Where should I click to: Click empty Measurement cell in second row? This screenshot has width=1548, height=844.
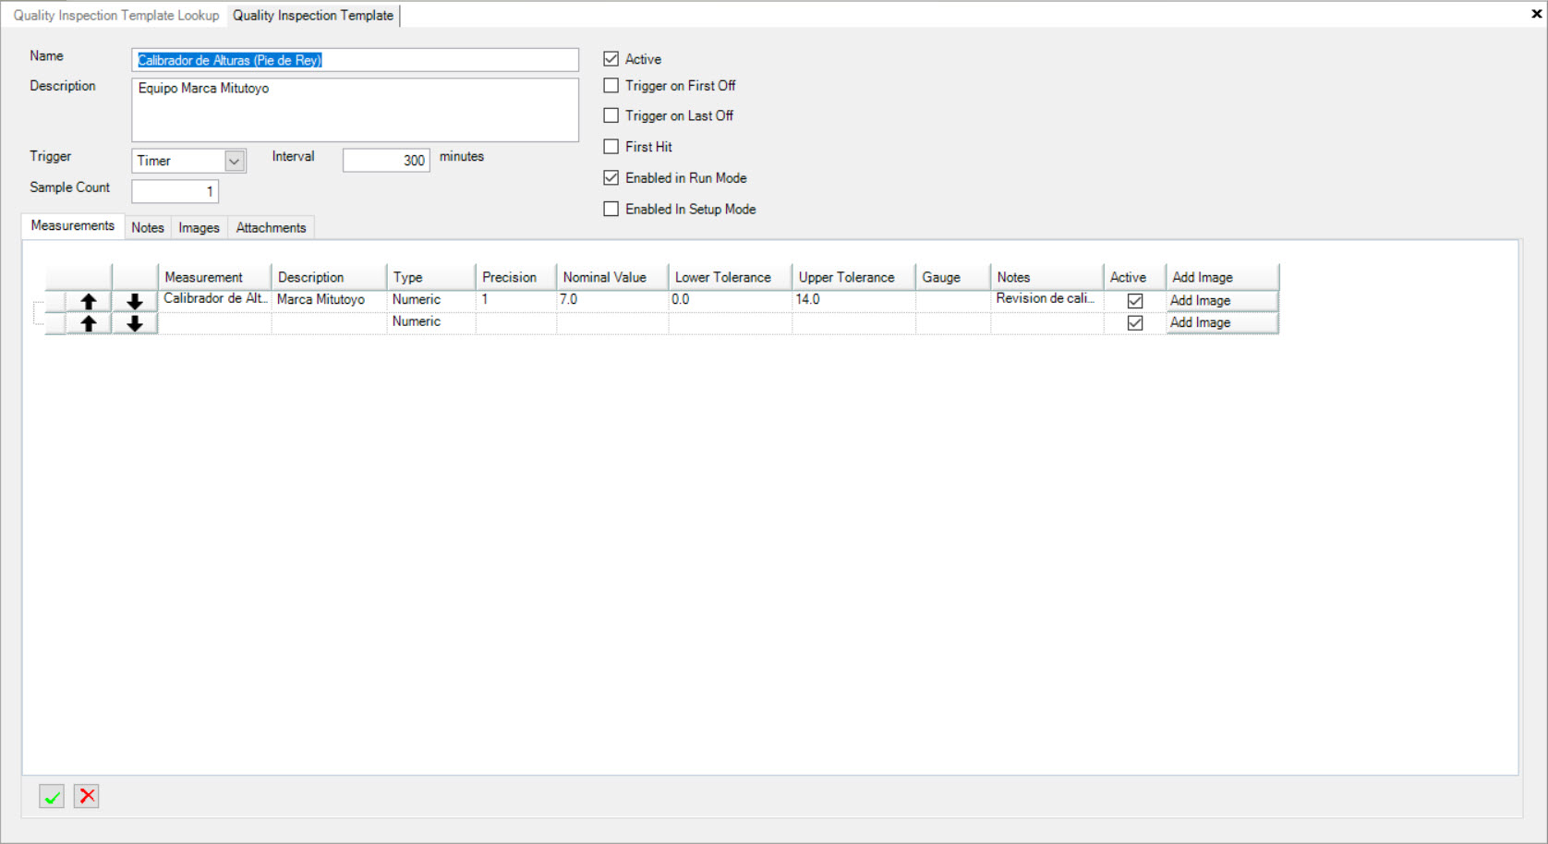click(x=214, y=322)
